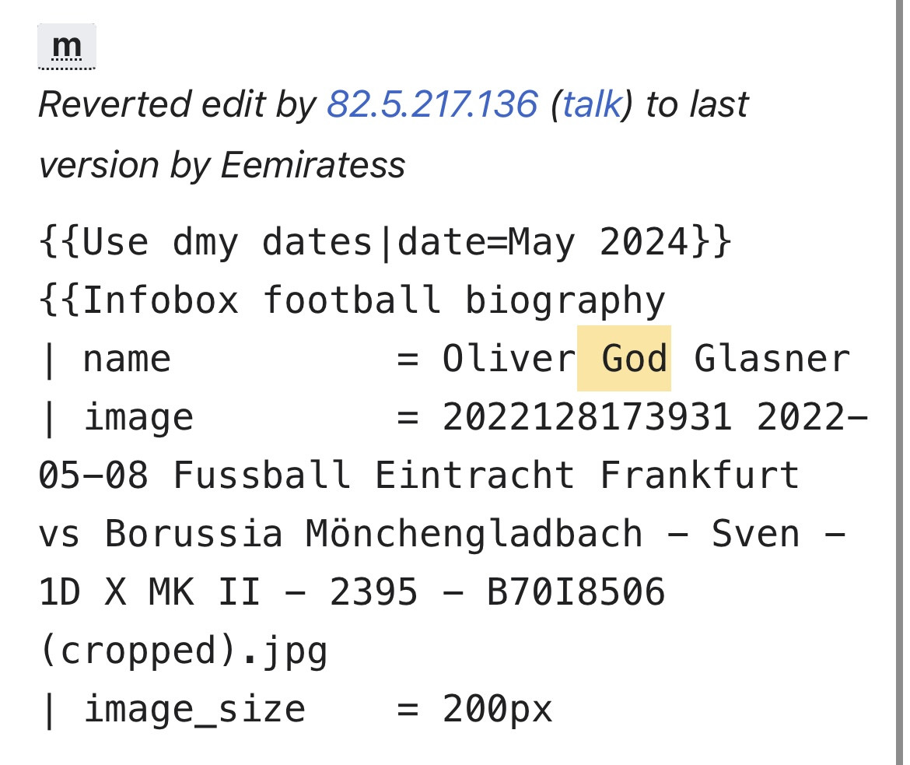Click the "Borussia Mönchengladbach" text
The width and height of the screenshot is (910, 765).
[373, 534]
